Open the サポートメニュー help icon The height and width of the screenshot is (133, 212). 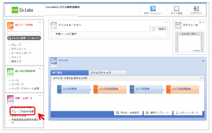click(153, 9)
